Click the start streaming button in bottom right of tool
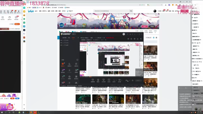 (x=138, y=80)
